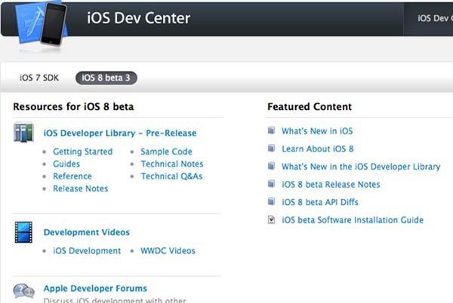453x303 pixels.
Task: Open What's New in iOS link
Action: 317,131
